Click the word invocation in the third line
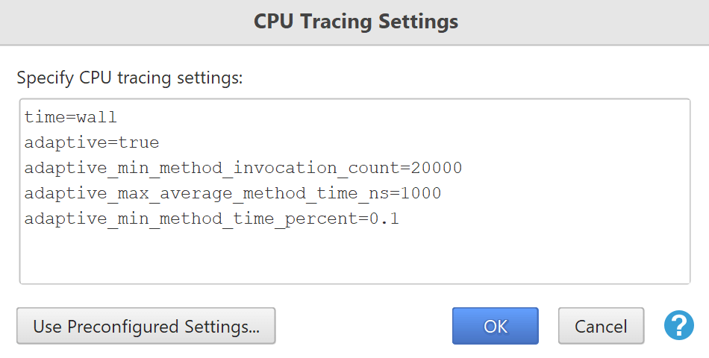 click(x=285, y=168)
